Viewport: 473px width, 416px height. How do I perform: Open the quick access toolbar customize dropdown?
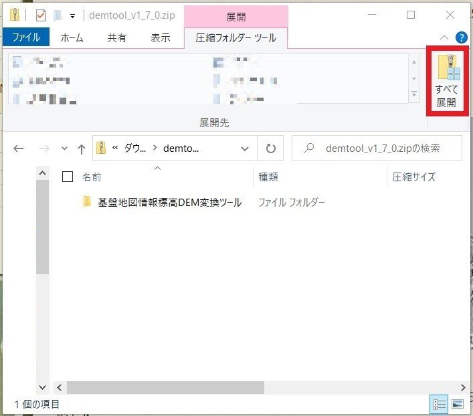(x=72, y=15)
